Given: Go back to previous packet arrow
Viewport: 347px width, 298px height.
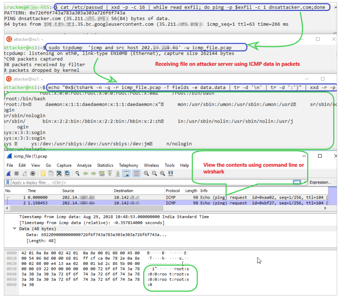Looking at the screenshot, I should (85, 174).
